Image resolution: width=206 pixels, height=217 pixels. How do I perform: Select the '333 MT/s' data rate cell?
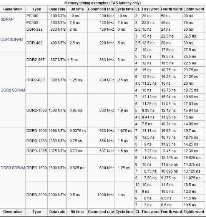(57, 30)
